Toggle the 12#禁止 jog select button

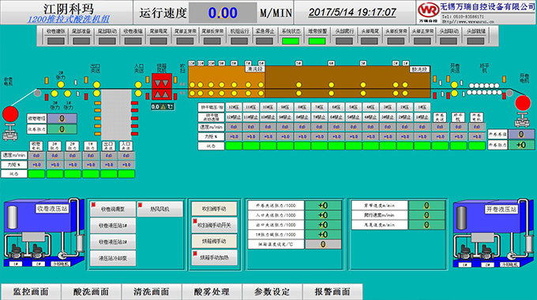pyautogui.click(x=234, y=117)
